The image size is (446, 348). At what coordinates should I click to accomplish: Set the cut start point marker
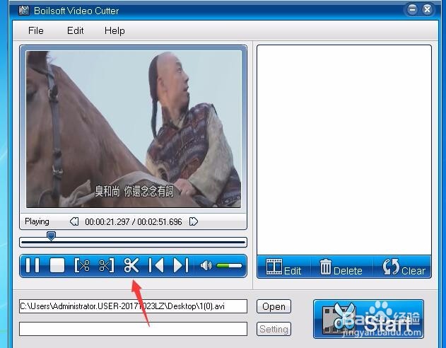click(82, 265)
